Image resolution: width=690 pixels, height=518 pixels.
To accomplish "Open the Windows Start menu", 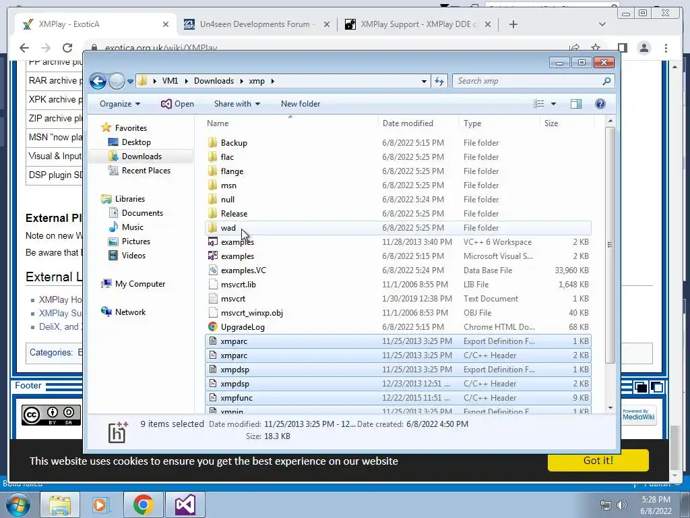I will (x=18, y=505).
